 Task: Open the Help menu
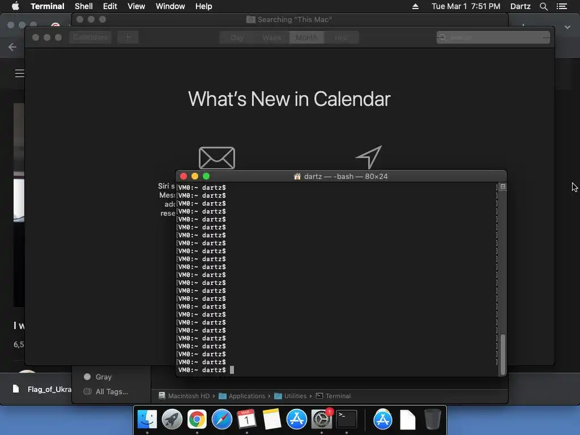[204, 6]
